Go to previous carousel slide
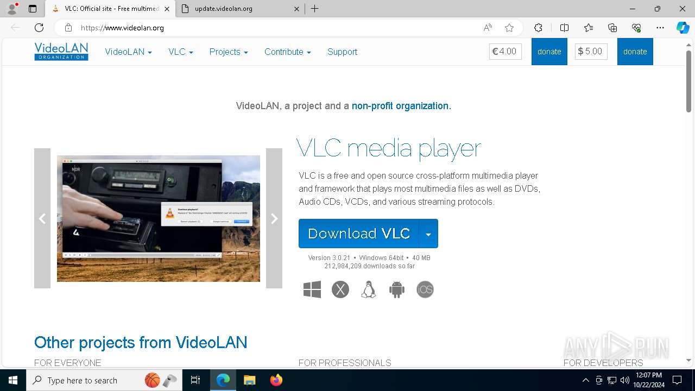Viewport: 695px width, 391px height. pyautogui.click(x=42, y=218)
